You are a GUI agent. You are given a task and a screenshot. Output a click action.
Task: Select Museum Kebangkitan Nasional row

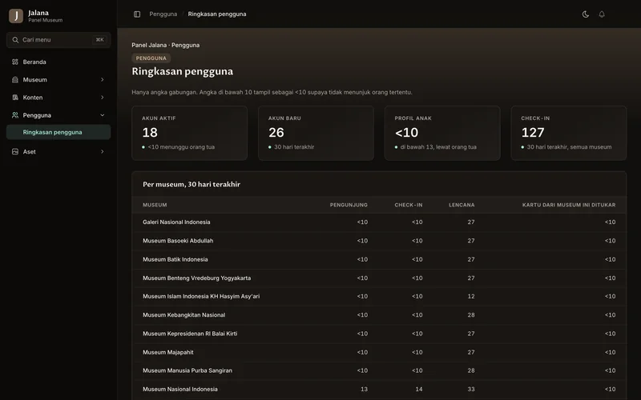point(379,315)
